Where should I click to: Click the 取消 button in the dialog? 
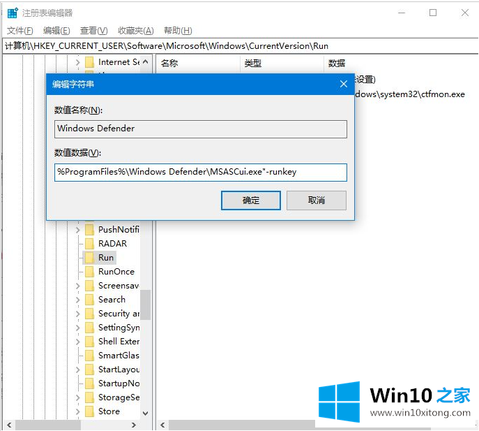tap(317, 200)
